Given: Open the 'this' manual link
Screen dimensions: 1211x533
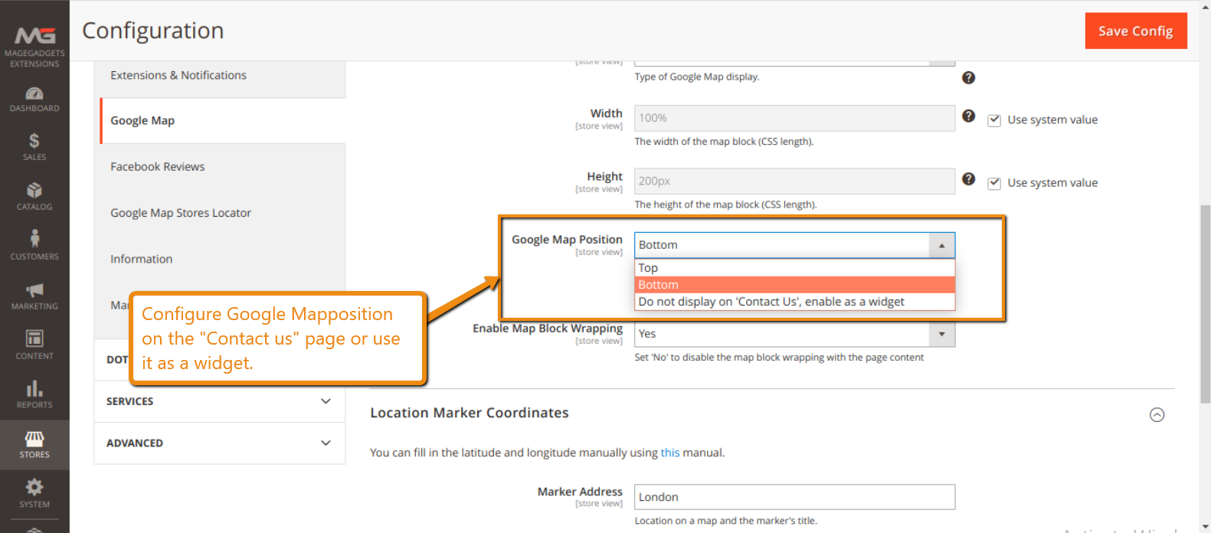Looking at the screenshot, I should (670, 453).
